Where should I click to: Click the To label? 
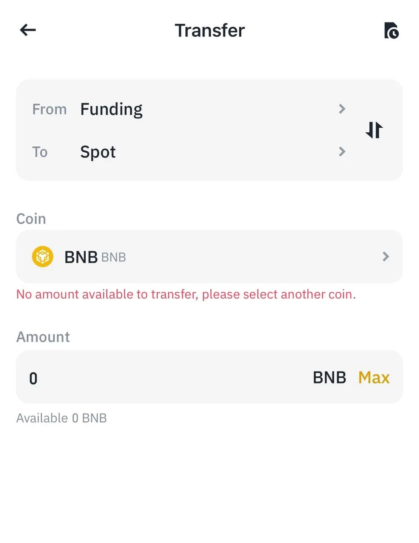40,152
